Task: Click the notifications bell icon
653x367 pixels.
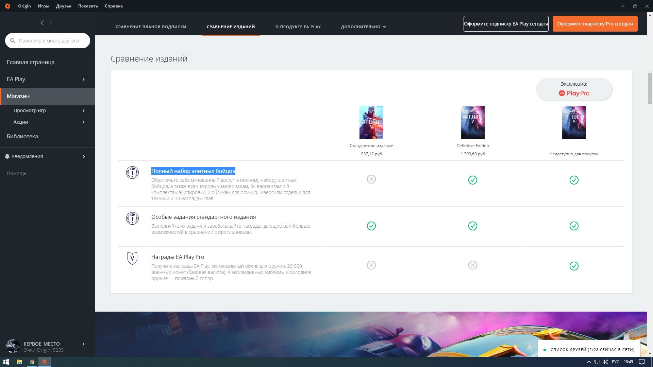Action: [7, 156]
